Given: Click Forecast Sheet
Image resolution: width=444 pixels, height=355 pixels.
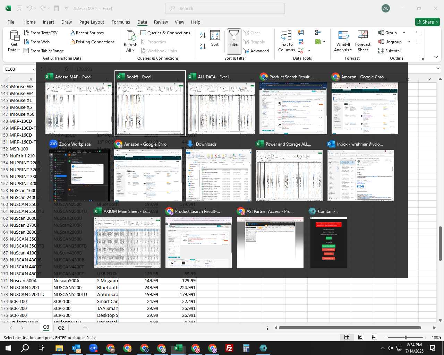Looking at the screenshot, I should tap(363, 41).
